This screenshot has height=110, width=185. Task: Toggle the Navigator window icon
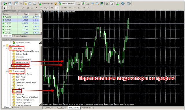pos(25,3)
